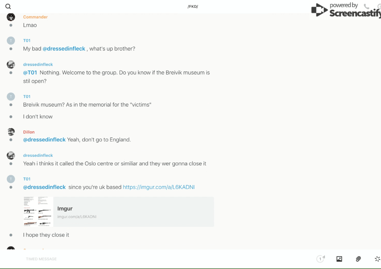Open the /FKD/ conversation title
Screen dimensions: 381x269
(193, 7)
